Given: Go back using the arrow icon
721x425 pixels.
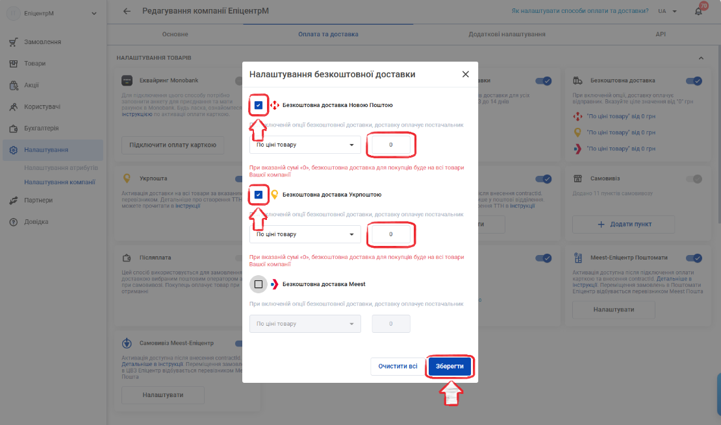Looking at the screenshot, I should coord(127,11).
